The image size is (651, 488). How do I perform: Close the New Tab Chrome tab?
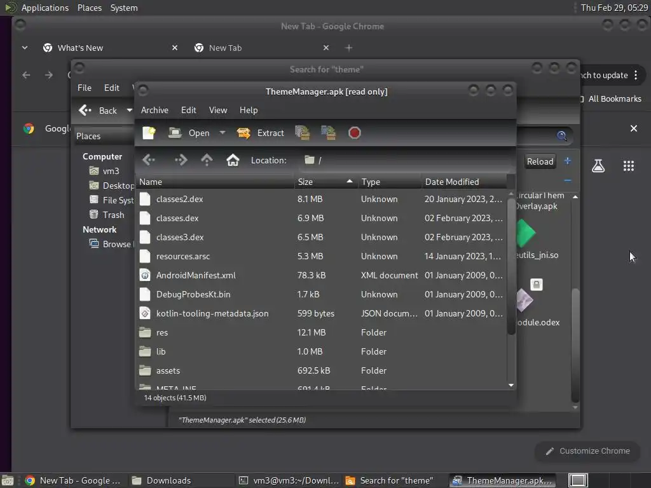326,48
